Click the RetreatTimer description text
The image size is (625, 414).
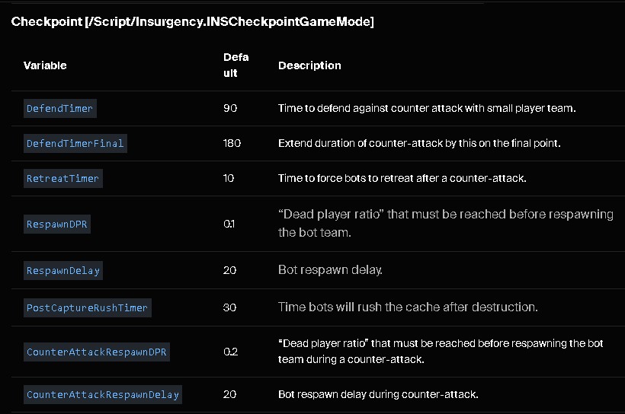pos(402,178)
